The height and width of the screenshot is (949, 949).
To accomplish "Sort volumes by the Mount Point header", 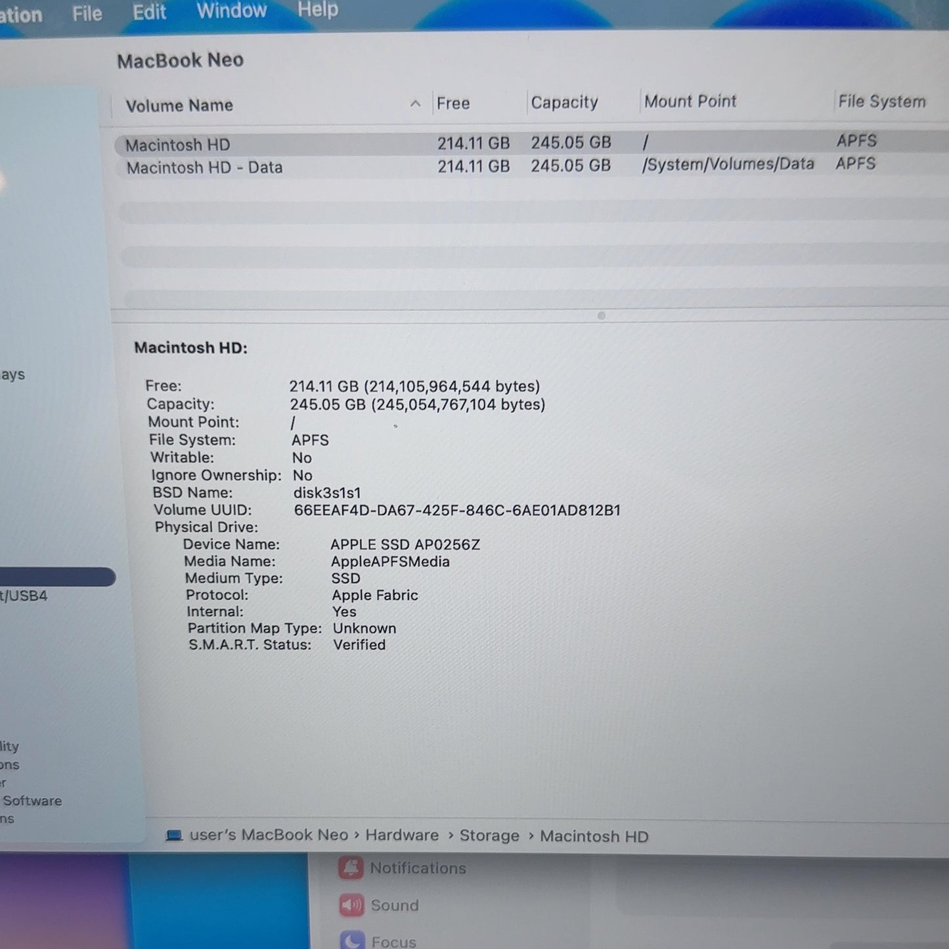I will click(x=690, y=101).
